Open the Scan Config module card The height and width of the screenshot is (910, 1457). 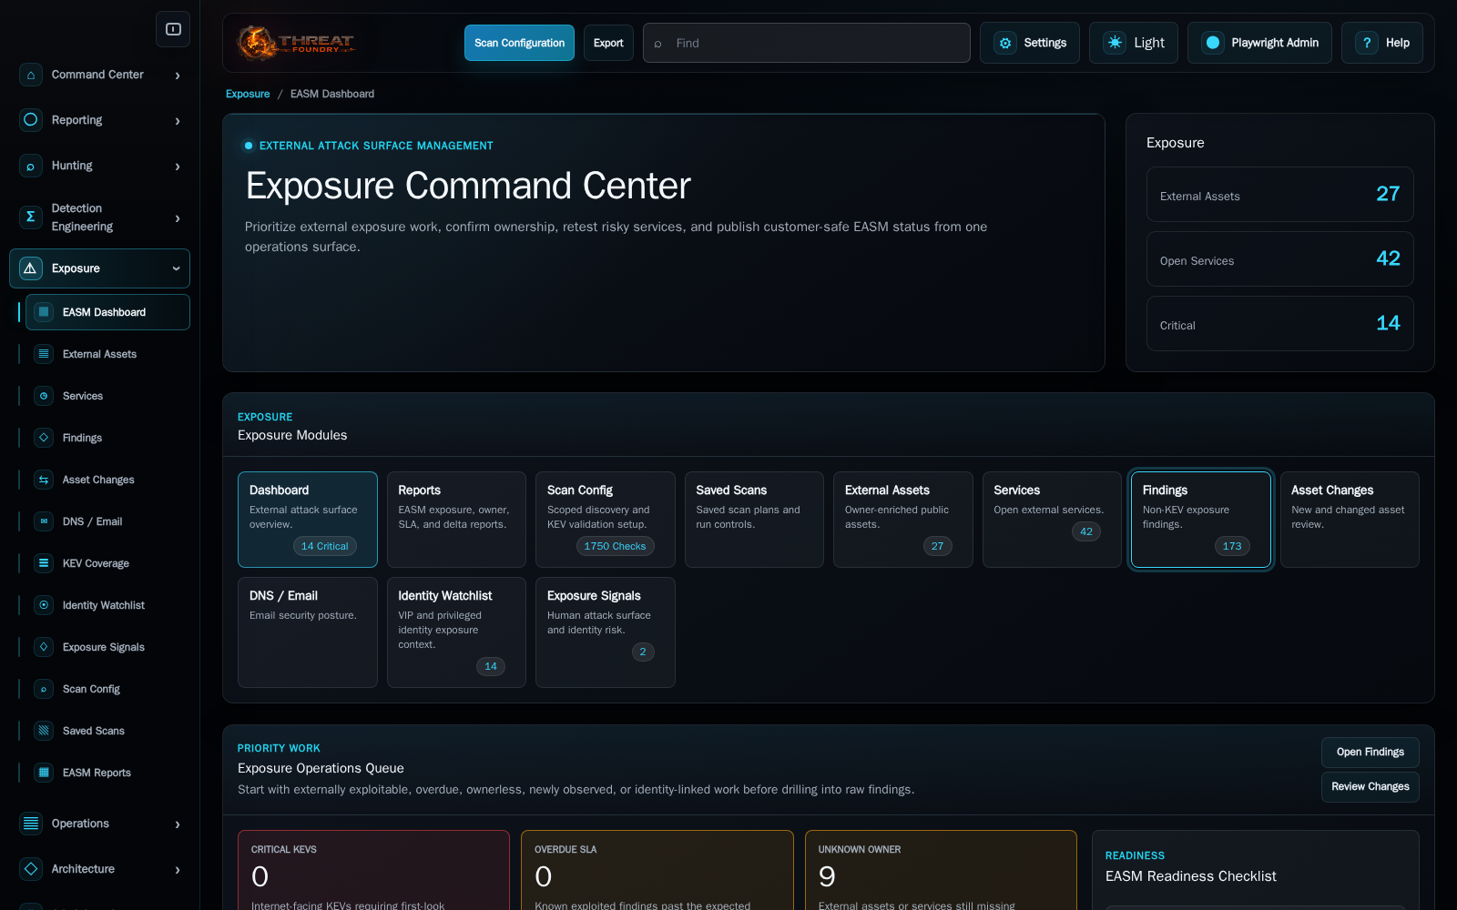point(606,520)
